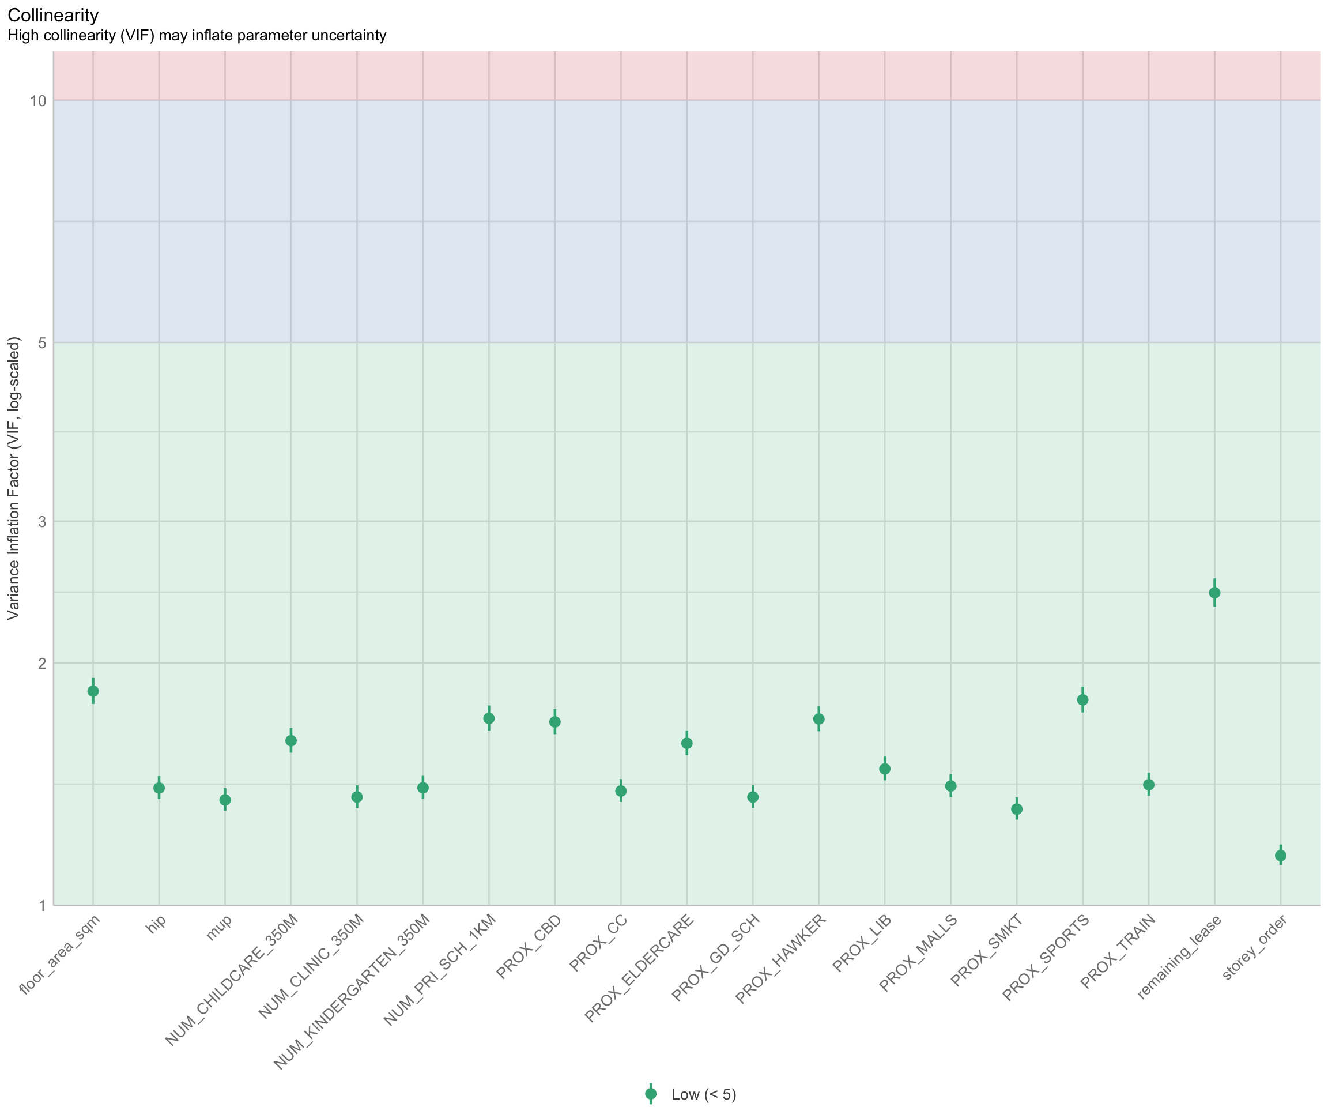The image size is (1328, 1107).
Task: Click the Variance Inflation Factor axis title
Action: 14,478
